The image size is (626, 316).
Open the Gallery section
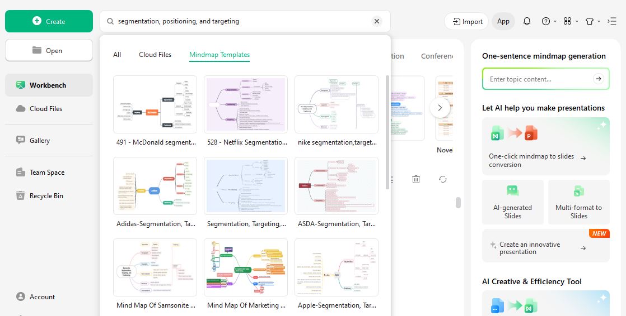point(49,141)
